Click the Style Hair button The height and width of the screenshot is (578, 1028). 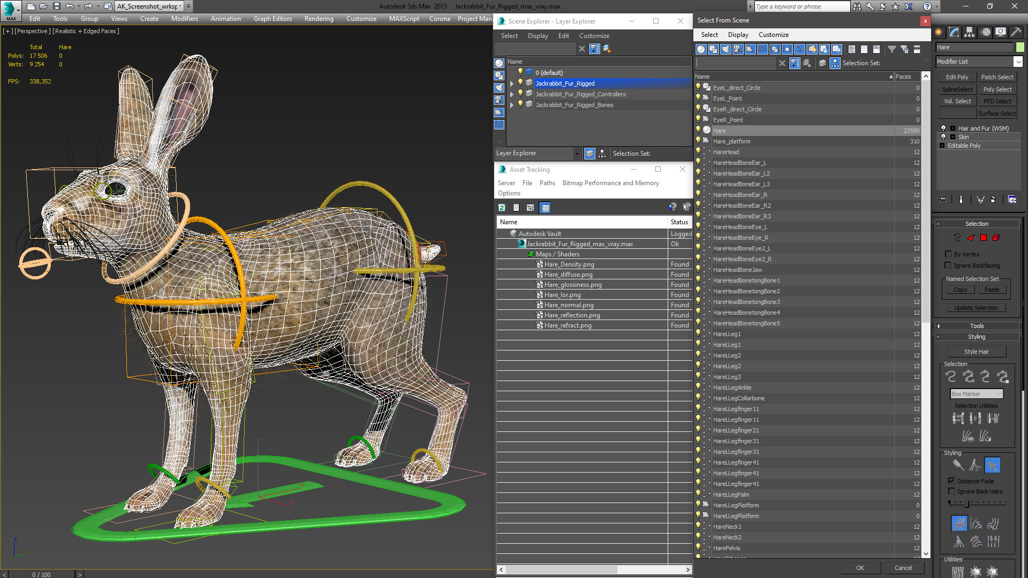click(x=977, y=352)
